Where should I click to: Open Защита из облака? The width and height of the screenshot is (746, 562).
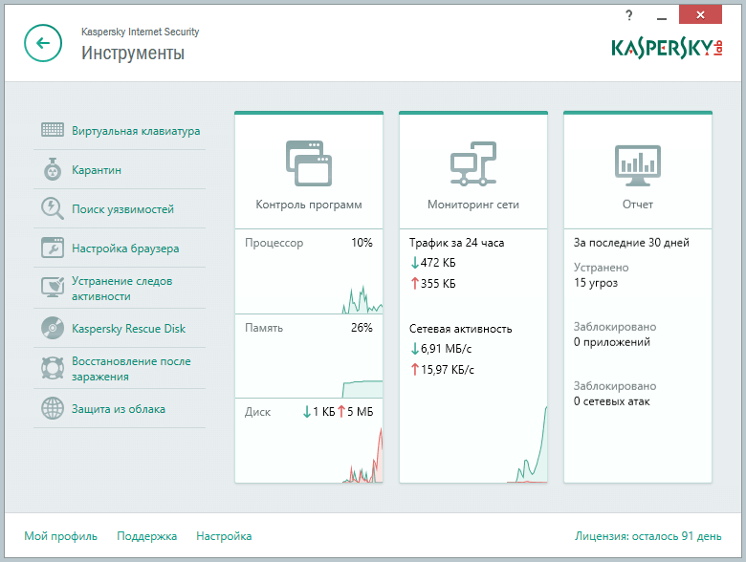click(x=119, y=409)
